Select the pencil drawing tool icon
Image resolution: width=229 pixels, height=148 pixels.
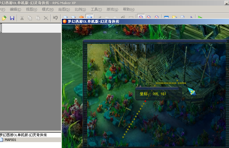(x=99, y=17)
